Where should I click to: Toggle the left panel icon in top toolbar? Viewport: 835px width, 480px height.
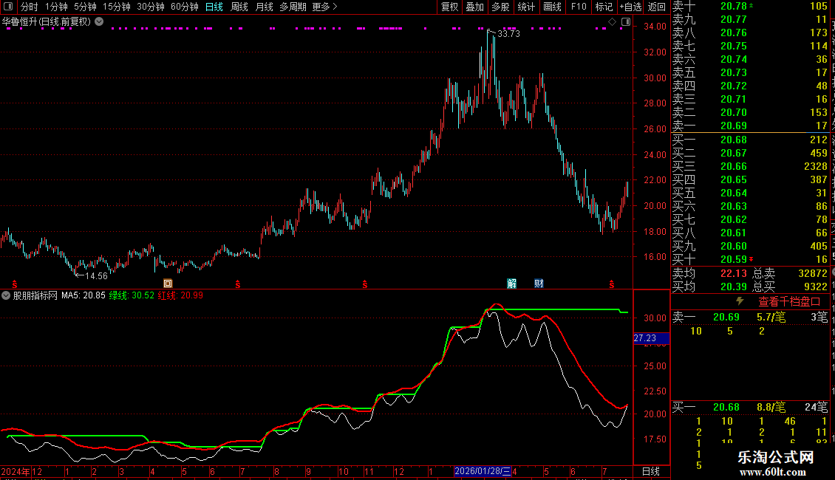(8, 7)
